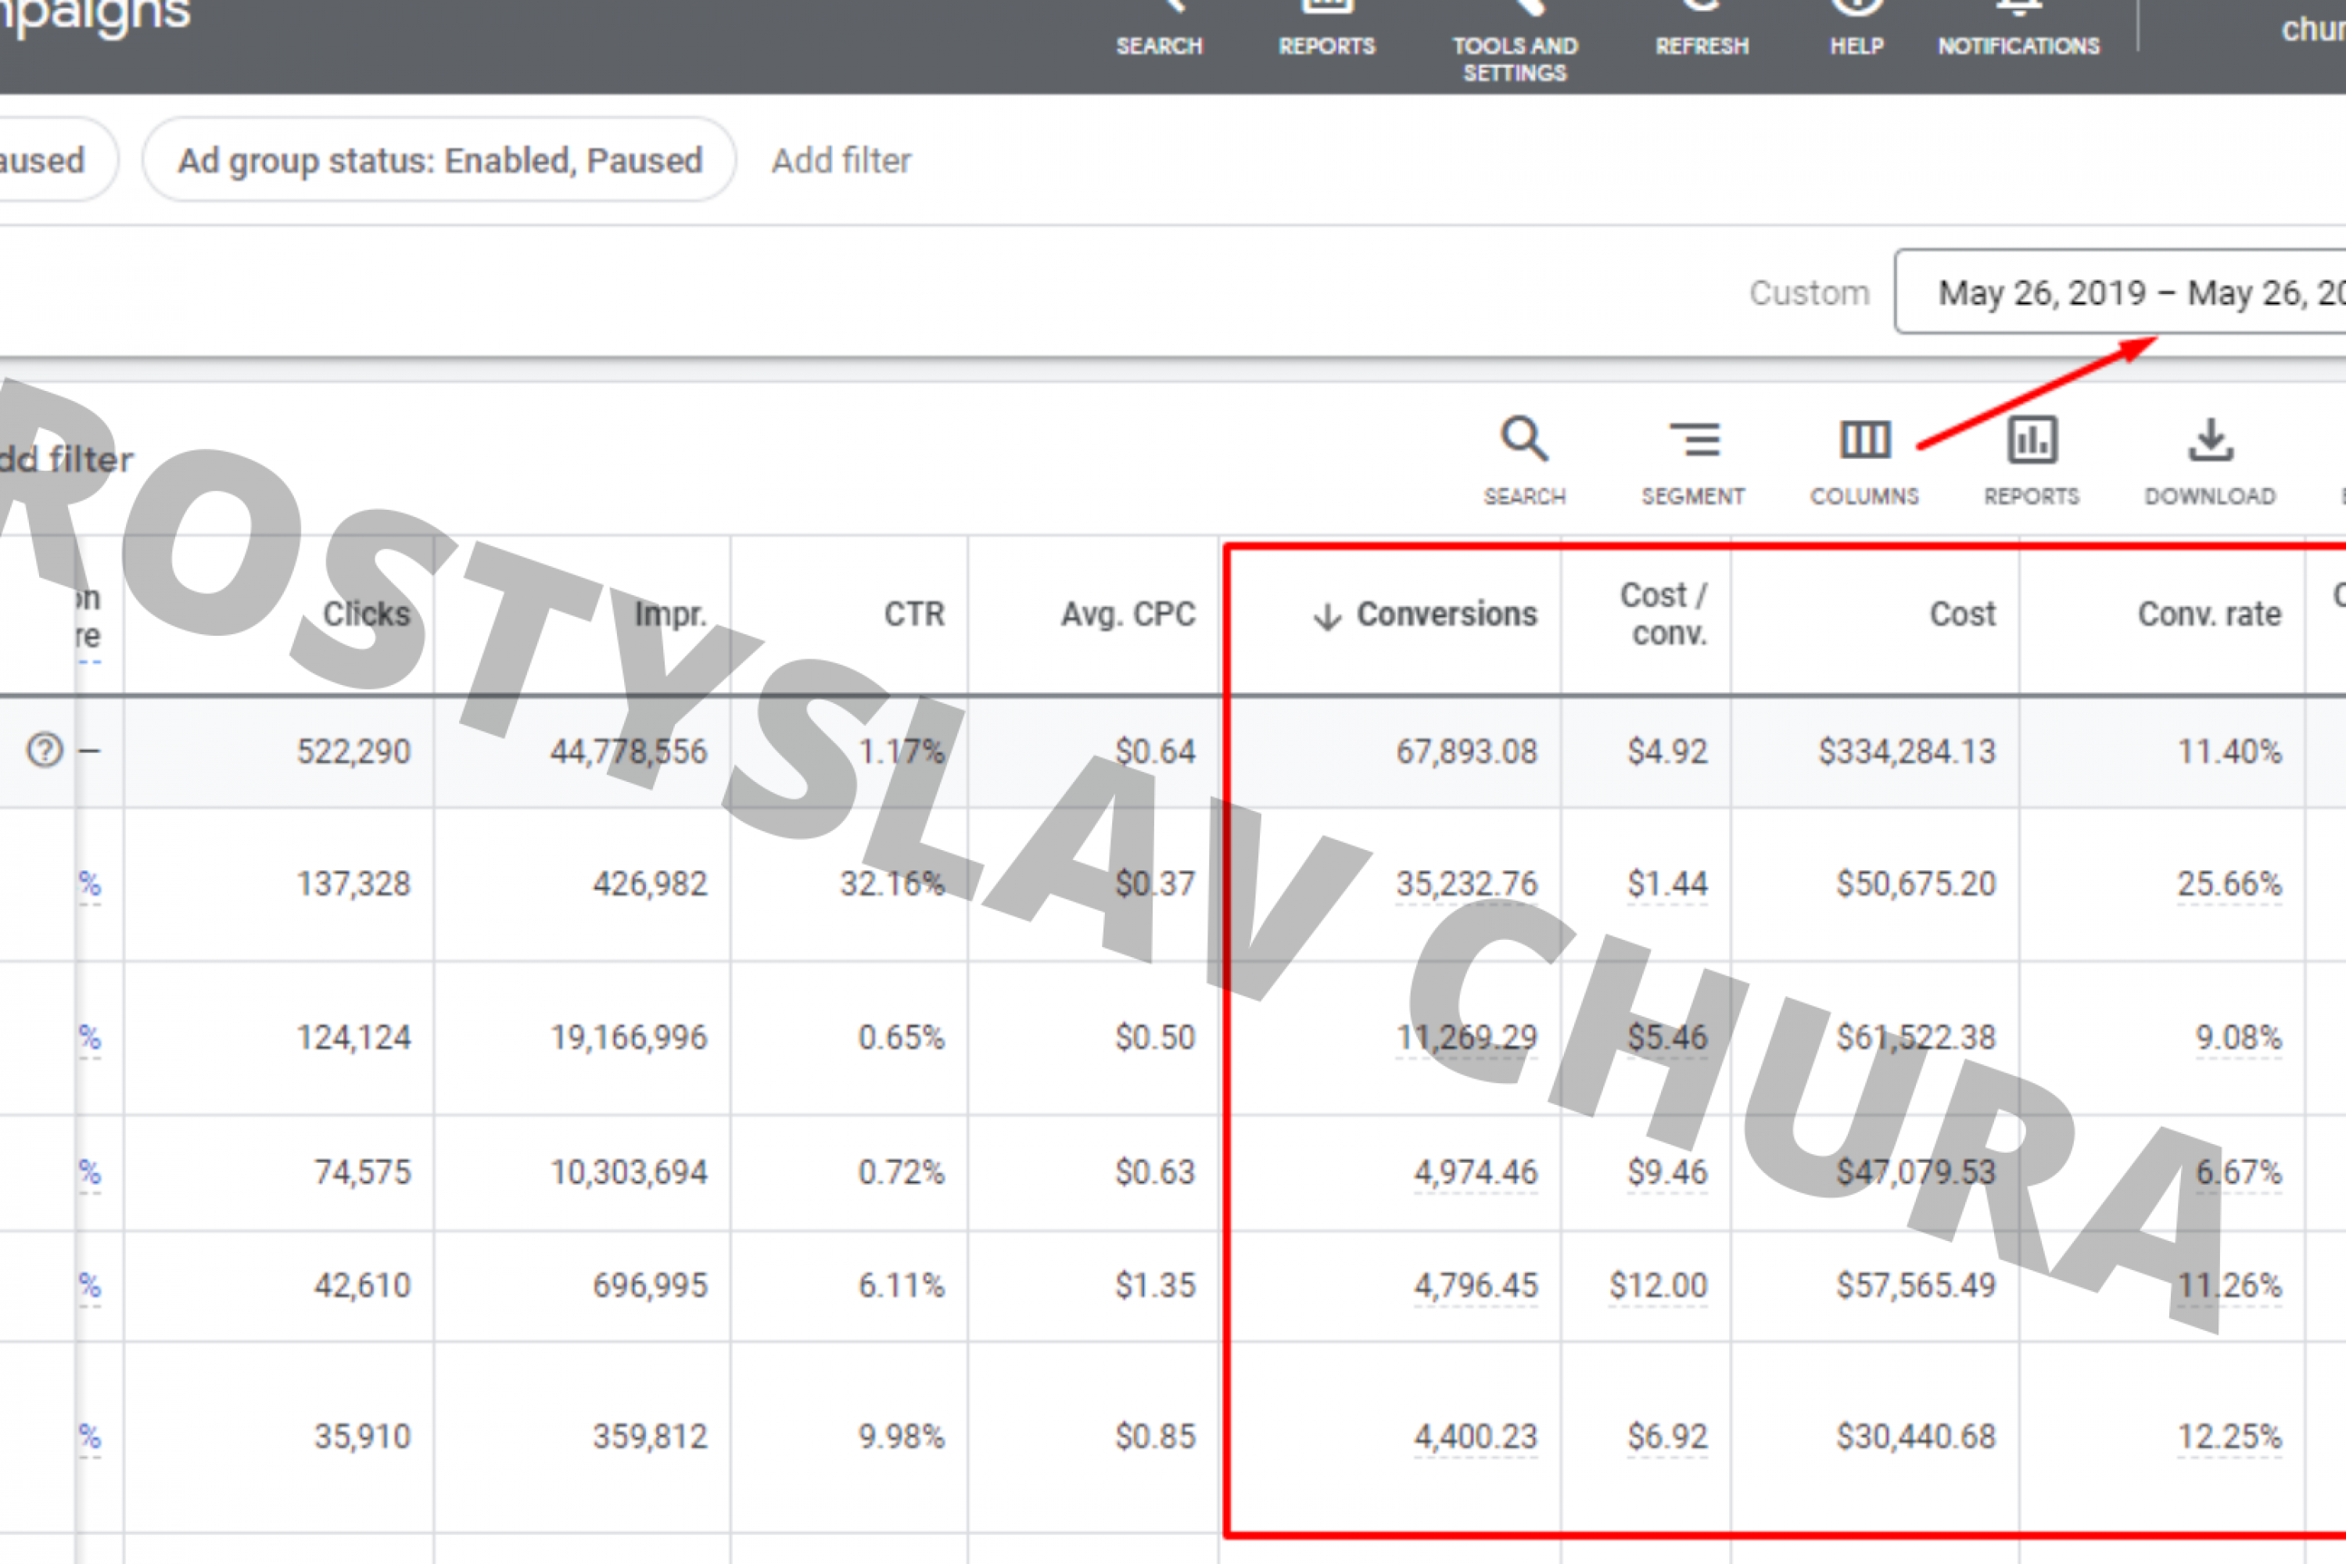The height and width of the screenshot is (1564, 2346).
Task: Click the Avg. CPC column header
Action: click(x=1128, y=615)
